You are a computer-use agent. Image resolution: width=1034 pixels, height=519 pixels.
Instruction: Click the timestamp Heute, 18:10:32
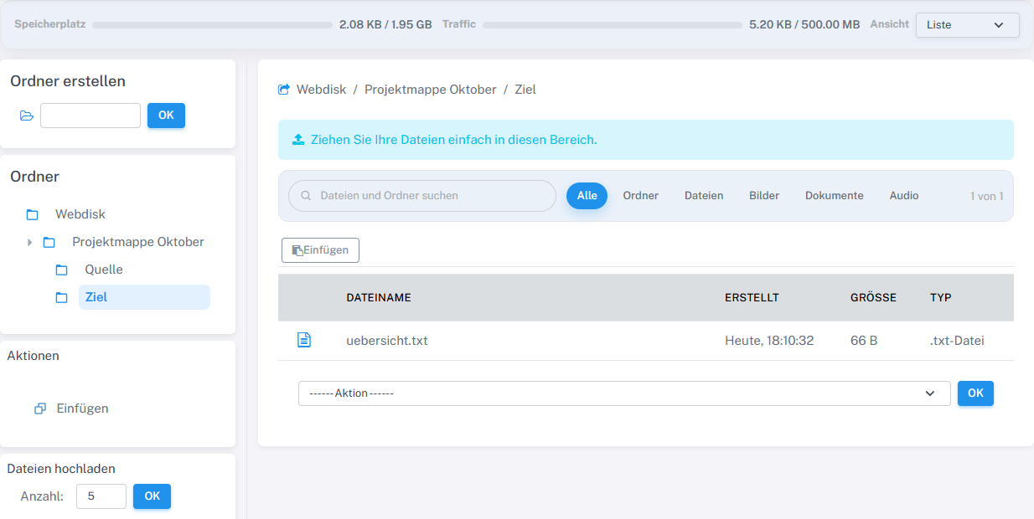pos(769,341)
